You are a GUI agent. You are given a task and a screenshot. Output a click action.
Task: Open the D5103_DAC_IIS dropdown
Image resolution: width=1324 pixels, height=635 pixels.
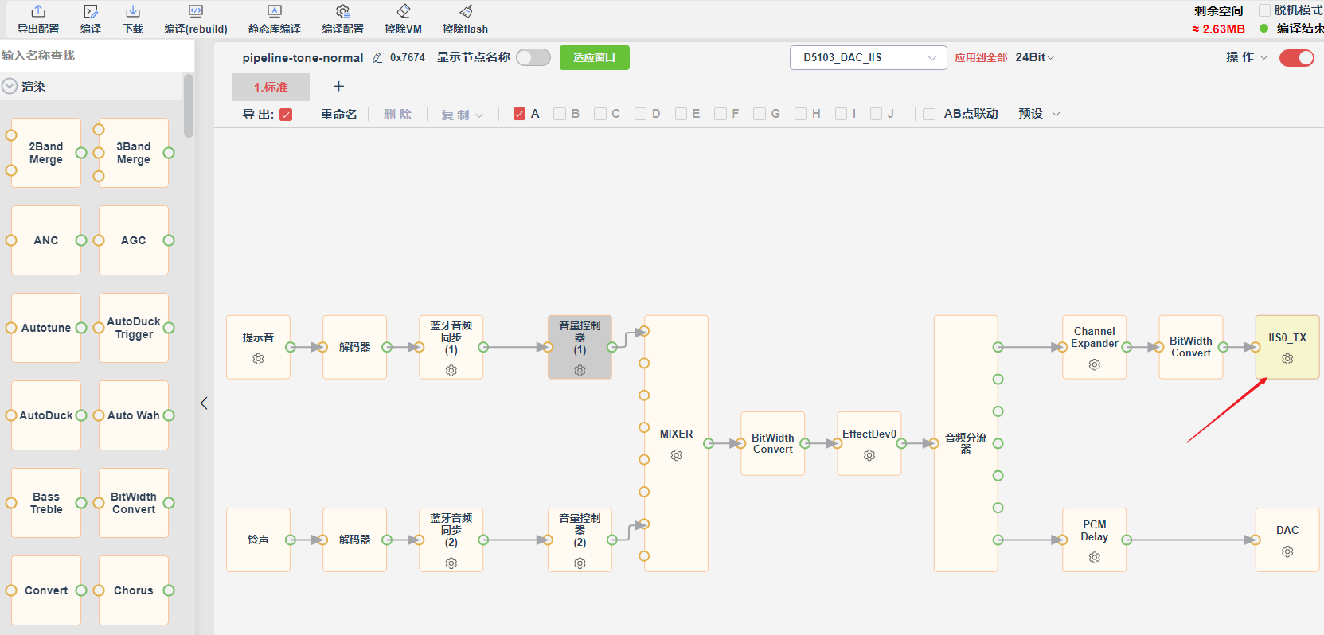pos(868,57)
